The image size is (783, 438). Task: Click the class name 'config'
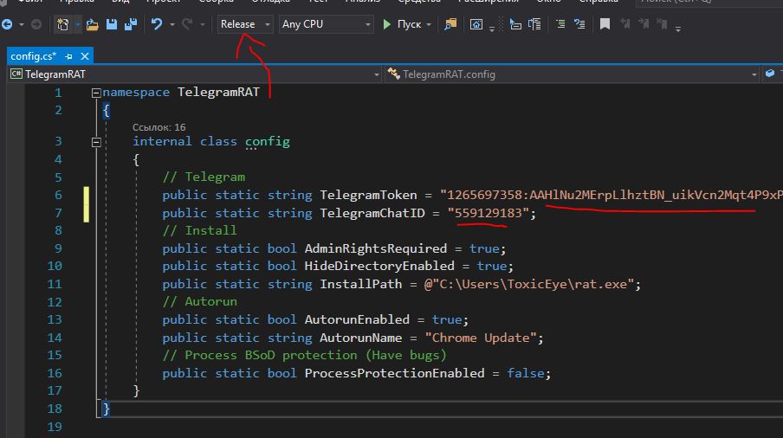click(267, 142)
